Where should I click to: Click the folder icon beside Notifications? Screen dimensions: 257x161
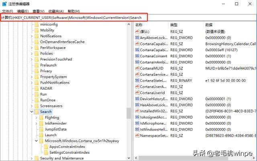pyautogui.click(x=37, y=36)
